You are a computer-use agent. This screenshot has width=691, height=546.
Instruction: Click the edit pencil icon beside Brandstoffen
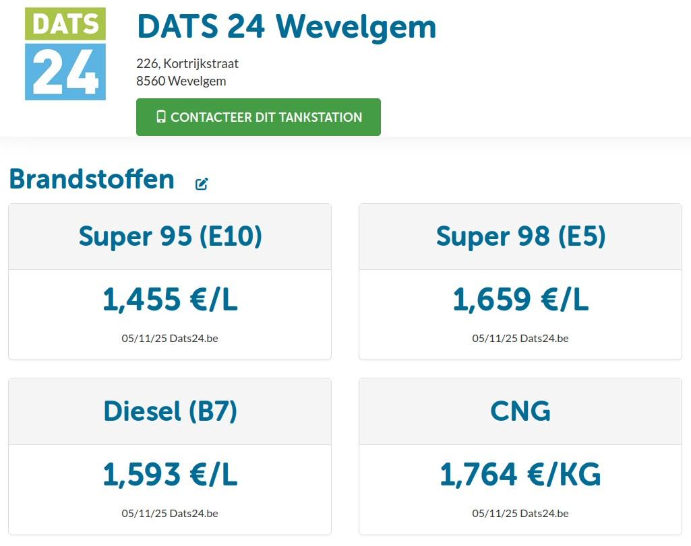[202, 184]
